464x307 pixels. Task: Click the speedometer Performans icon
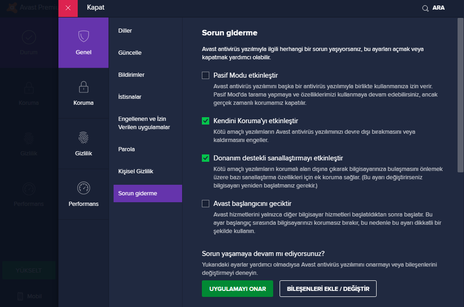[83, 188]
